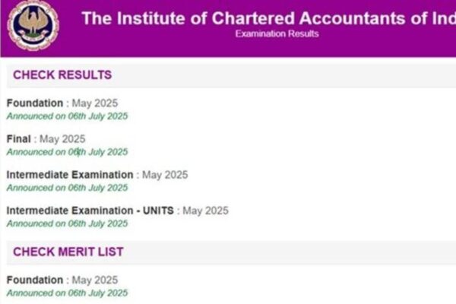Open the Intermediate Examination results link
This screenshot has height=304, width=456.
point(70,175)
